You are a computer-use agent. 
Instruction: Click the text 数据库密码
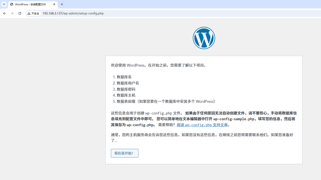[x=126, y=89]
